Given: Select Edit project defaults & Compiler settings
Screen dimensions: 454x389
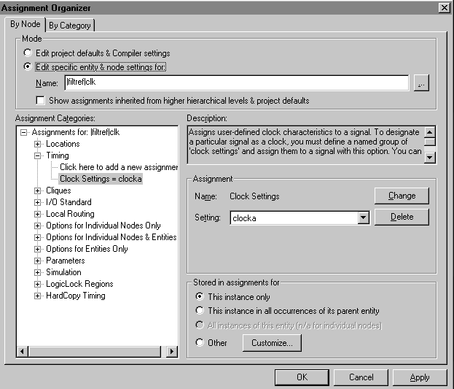Looking at the screenshot, I should (x=28, y=53).
